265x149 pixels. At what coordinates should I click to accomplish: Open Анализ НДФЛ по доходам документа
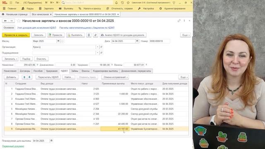[x=123, y=35]
